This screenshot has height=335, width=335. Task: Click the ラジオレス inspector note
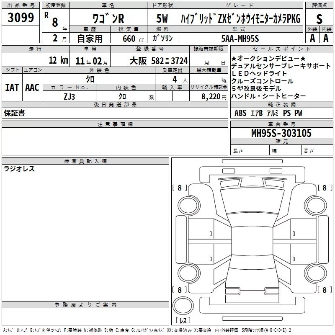(x=19, y=169)
